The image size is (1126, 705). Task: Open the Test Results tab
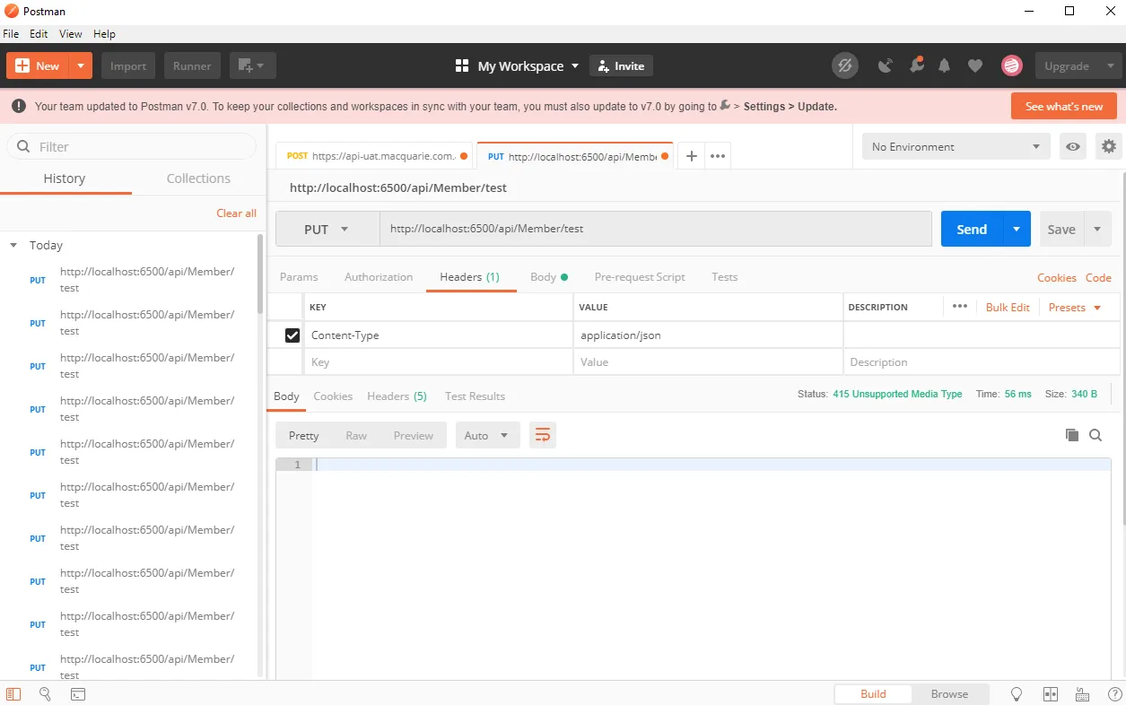click(x=475, y=396)
